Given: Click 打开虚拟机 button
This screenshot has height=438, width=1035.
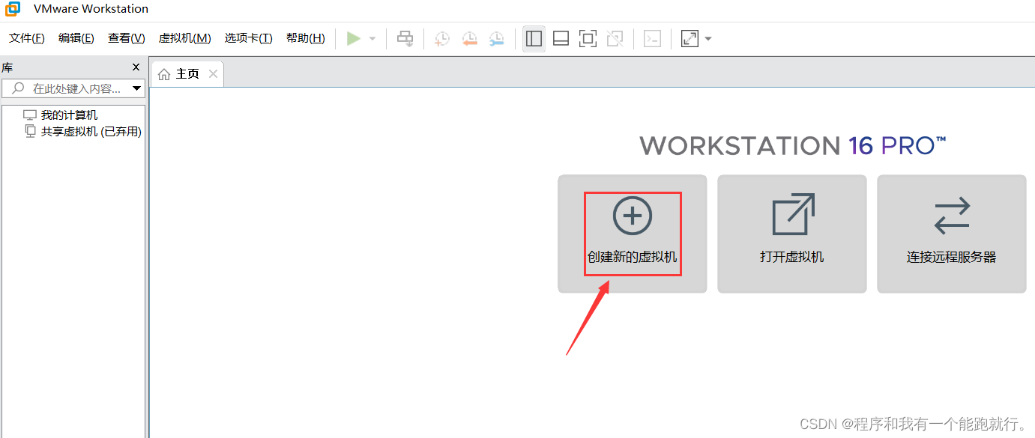Looking at the screenshot, I should coord(792,234).
